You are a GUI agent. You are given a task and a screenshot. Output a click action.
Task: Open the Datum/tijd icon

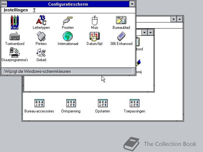tap(95, 39)
